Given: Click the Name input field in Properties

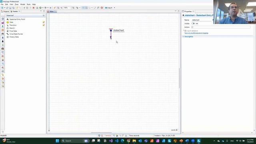Looking at the screenshot, I should point(202,20).
